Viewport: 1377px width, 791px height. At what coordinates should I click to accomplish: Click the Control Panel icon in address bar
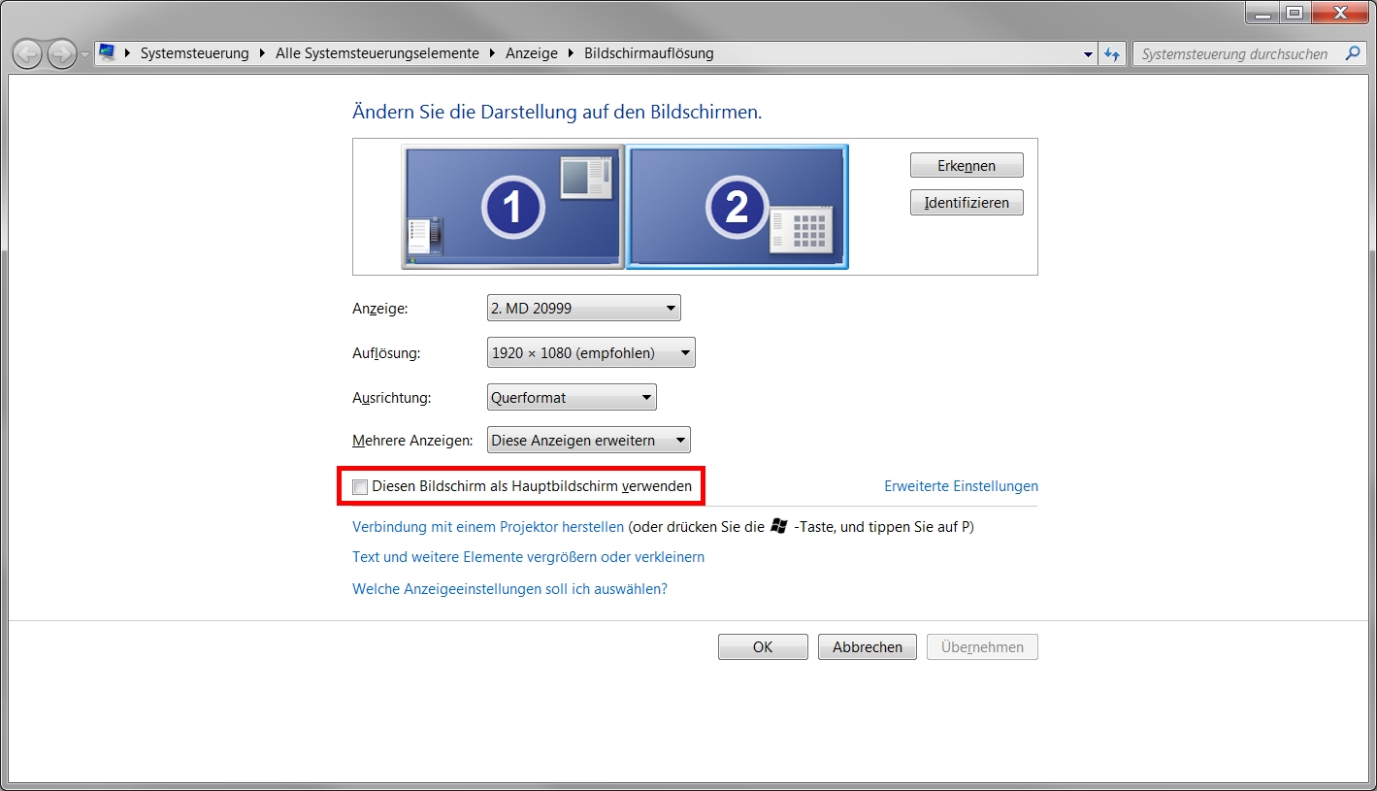(x=107, y=53)
